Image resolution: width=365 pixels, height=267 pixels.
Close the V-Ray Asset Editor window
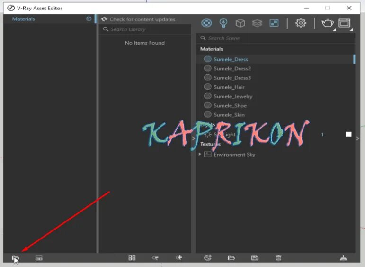[349, 8]
